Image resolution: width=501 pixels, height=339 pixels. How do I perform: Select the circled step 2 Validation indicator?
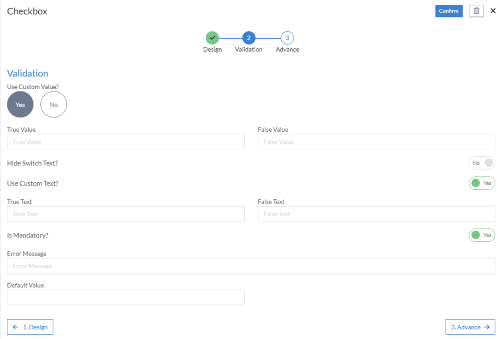(x=248, y=38)
